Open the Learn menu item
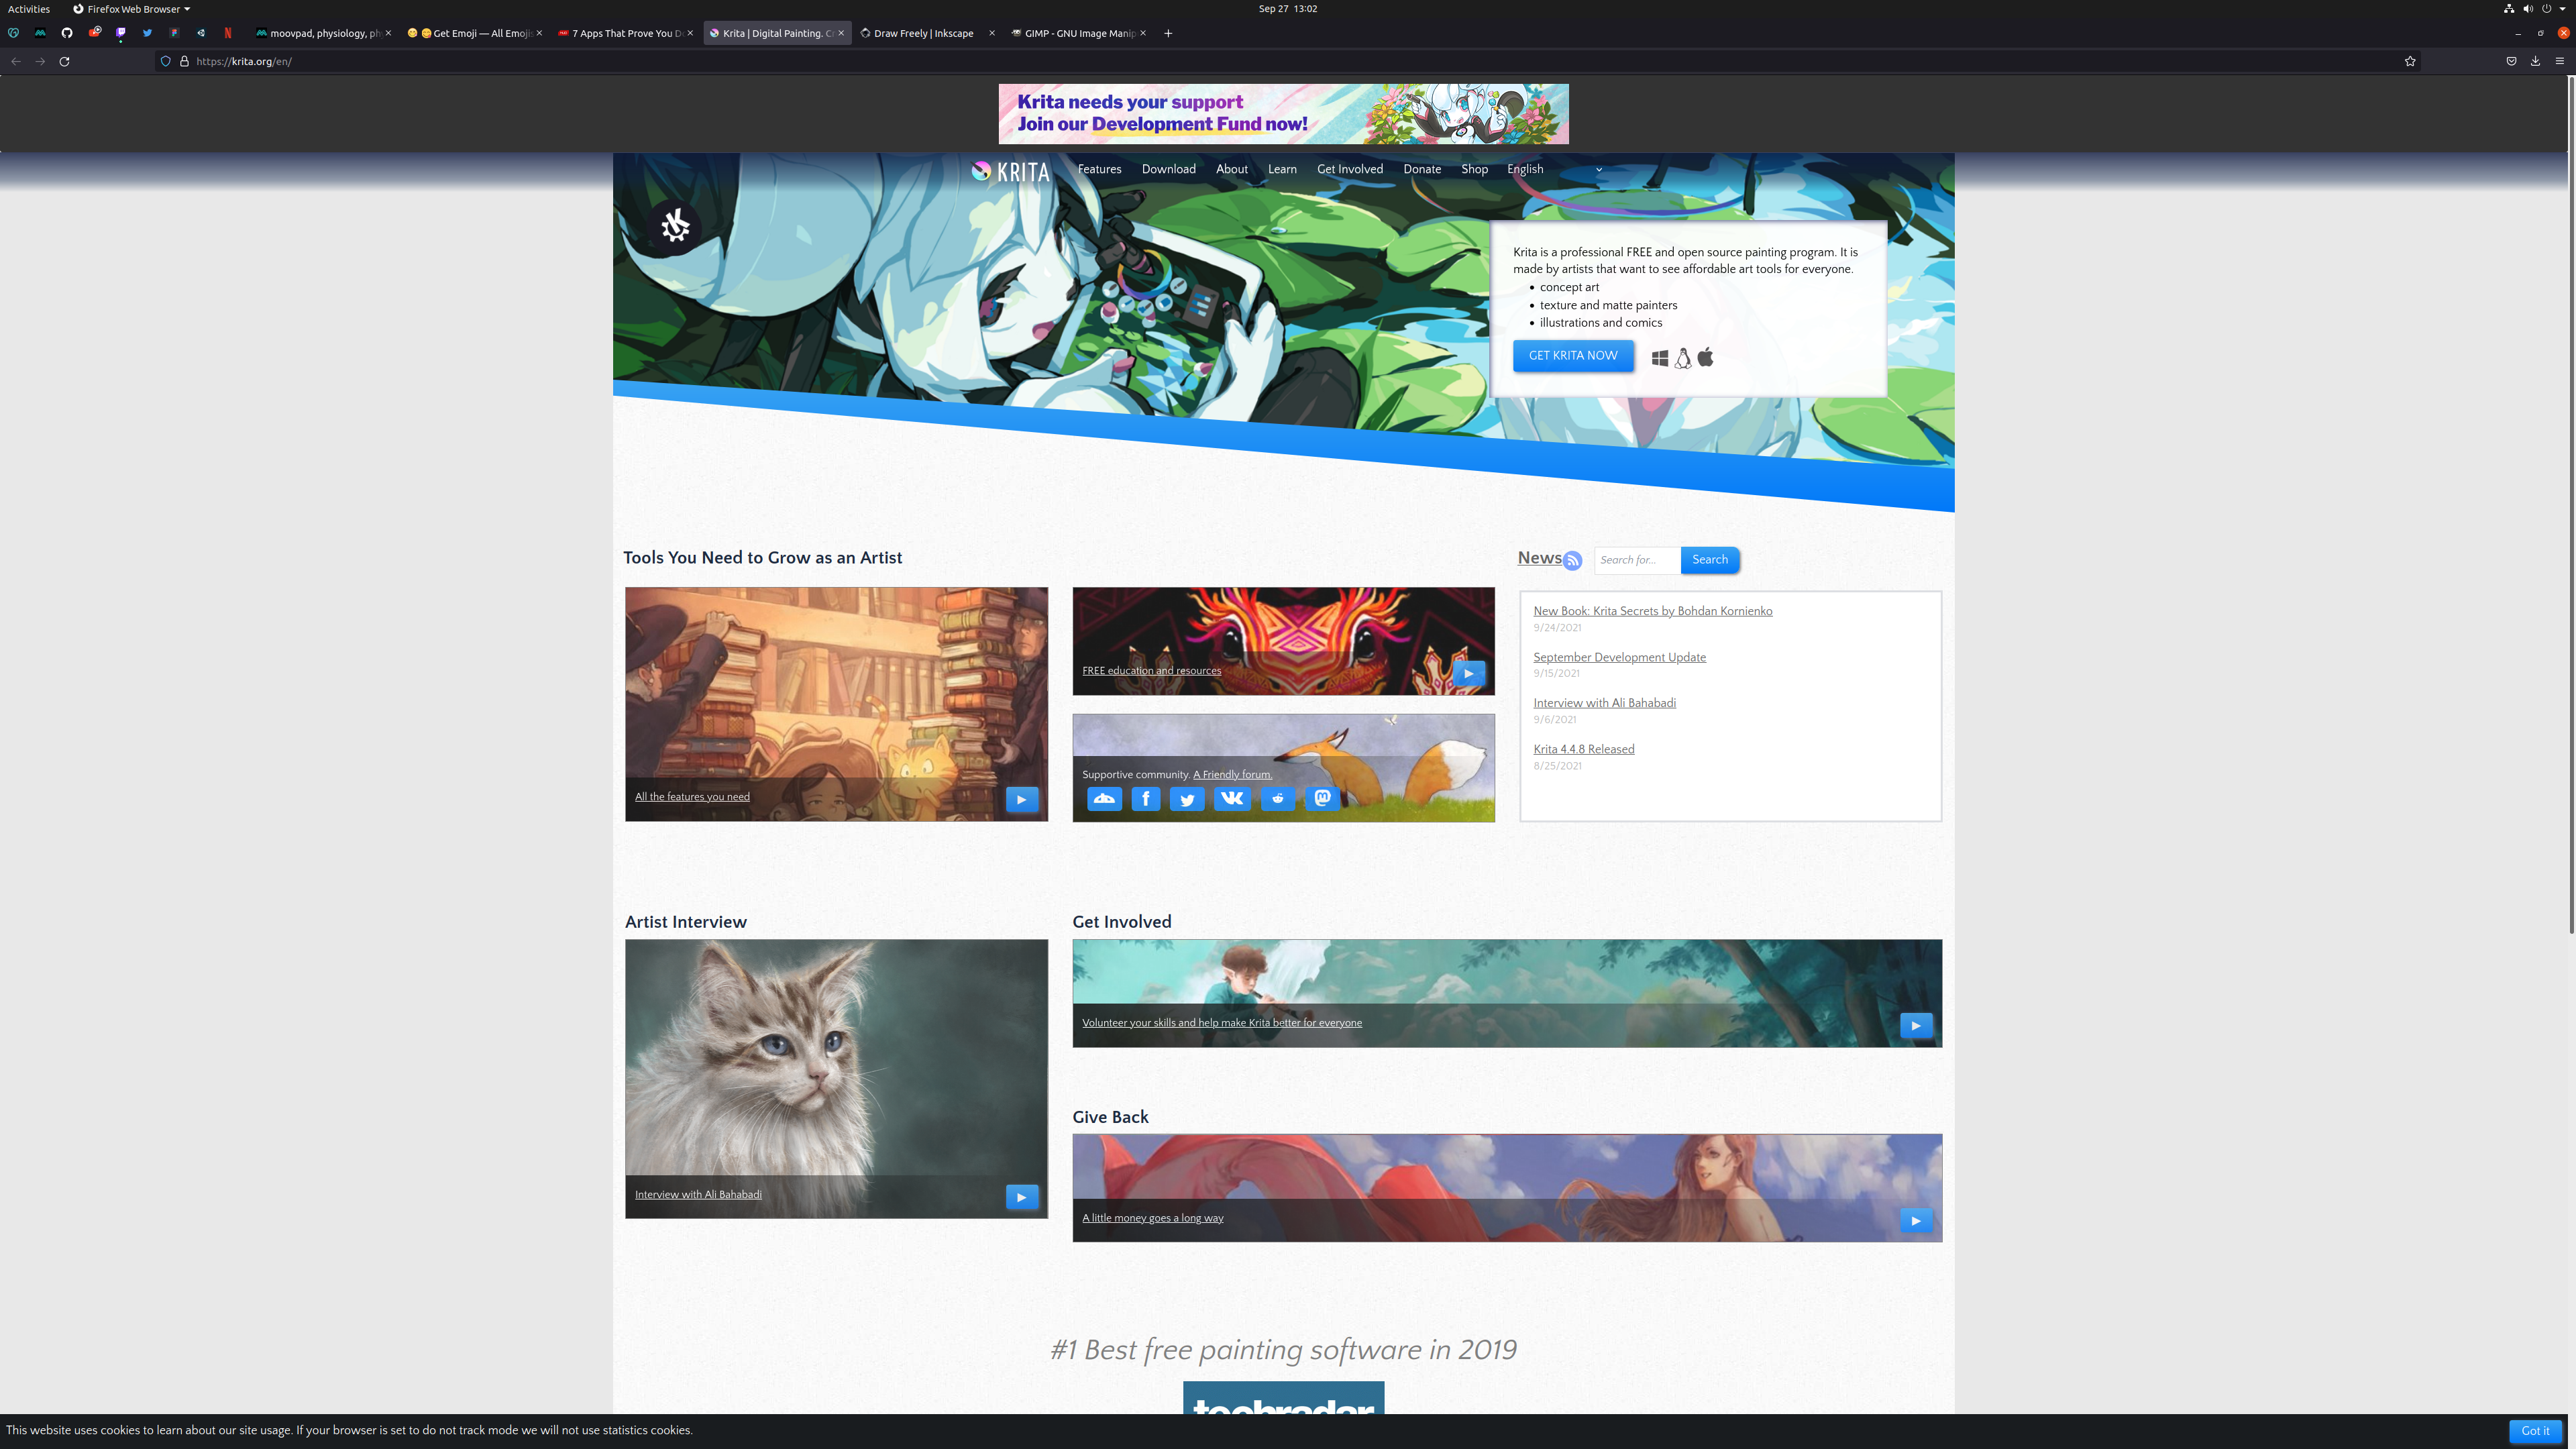Viewport: 2576px width, 1449px height. [1282, 169]
